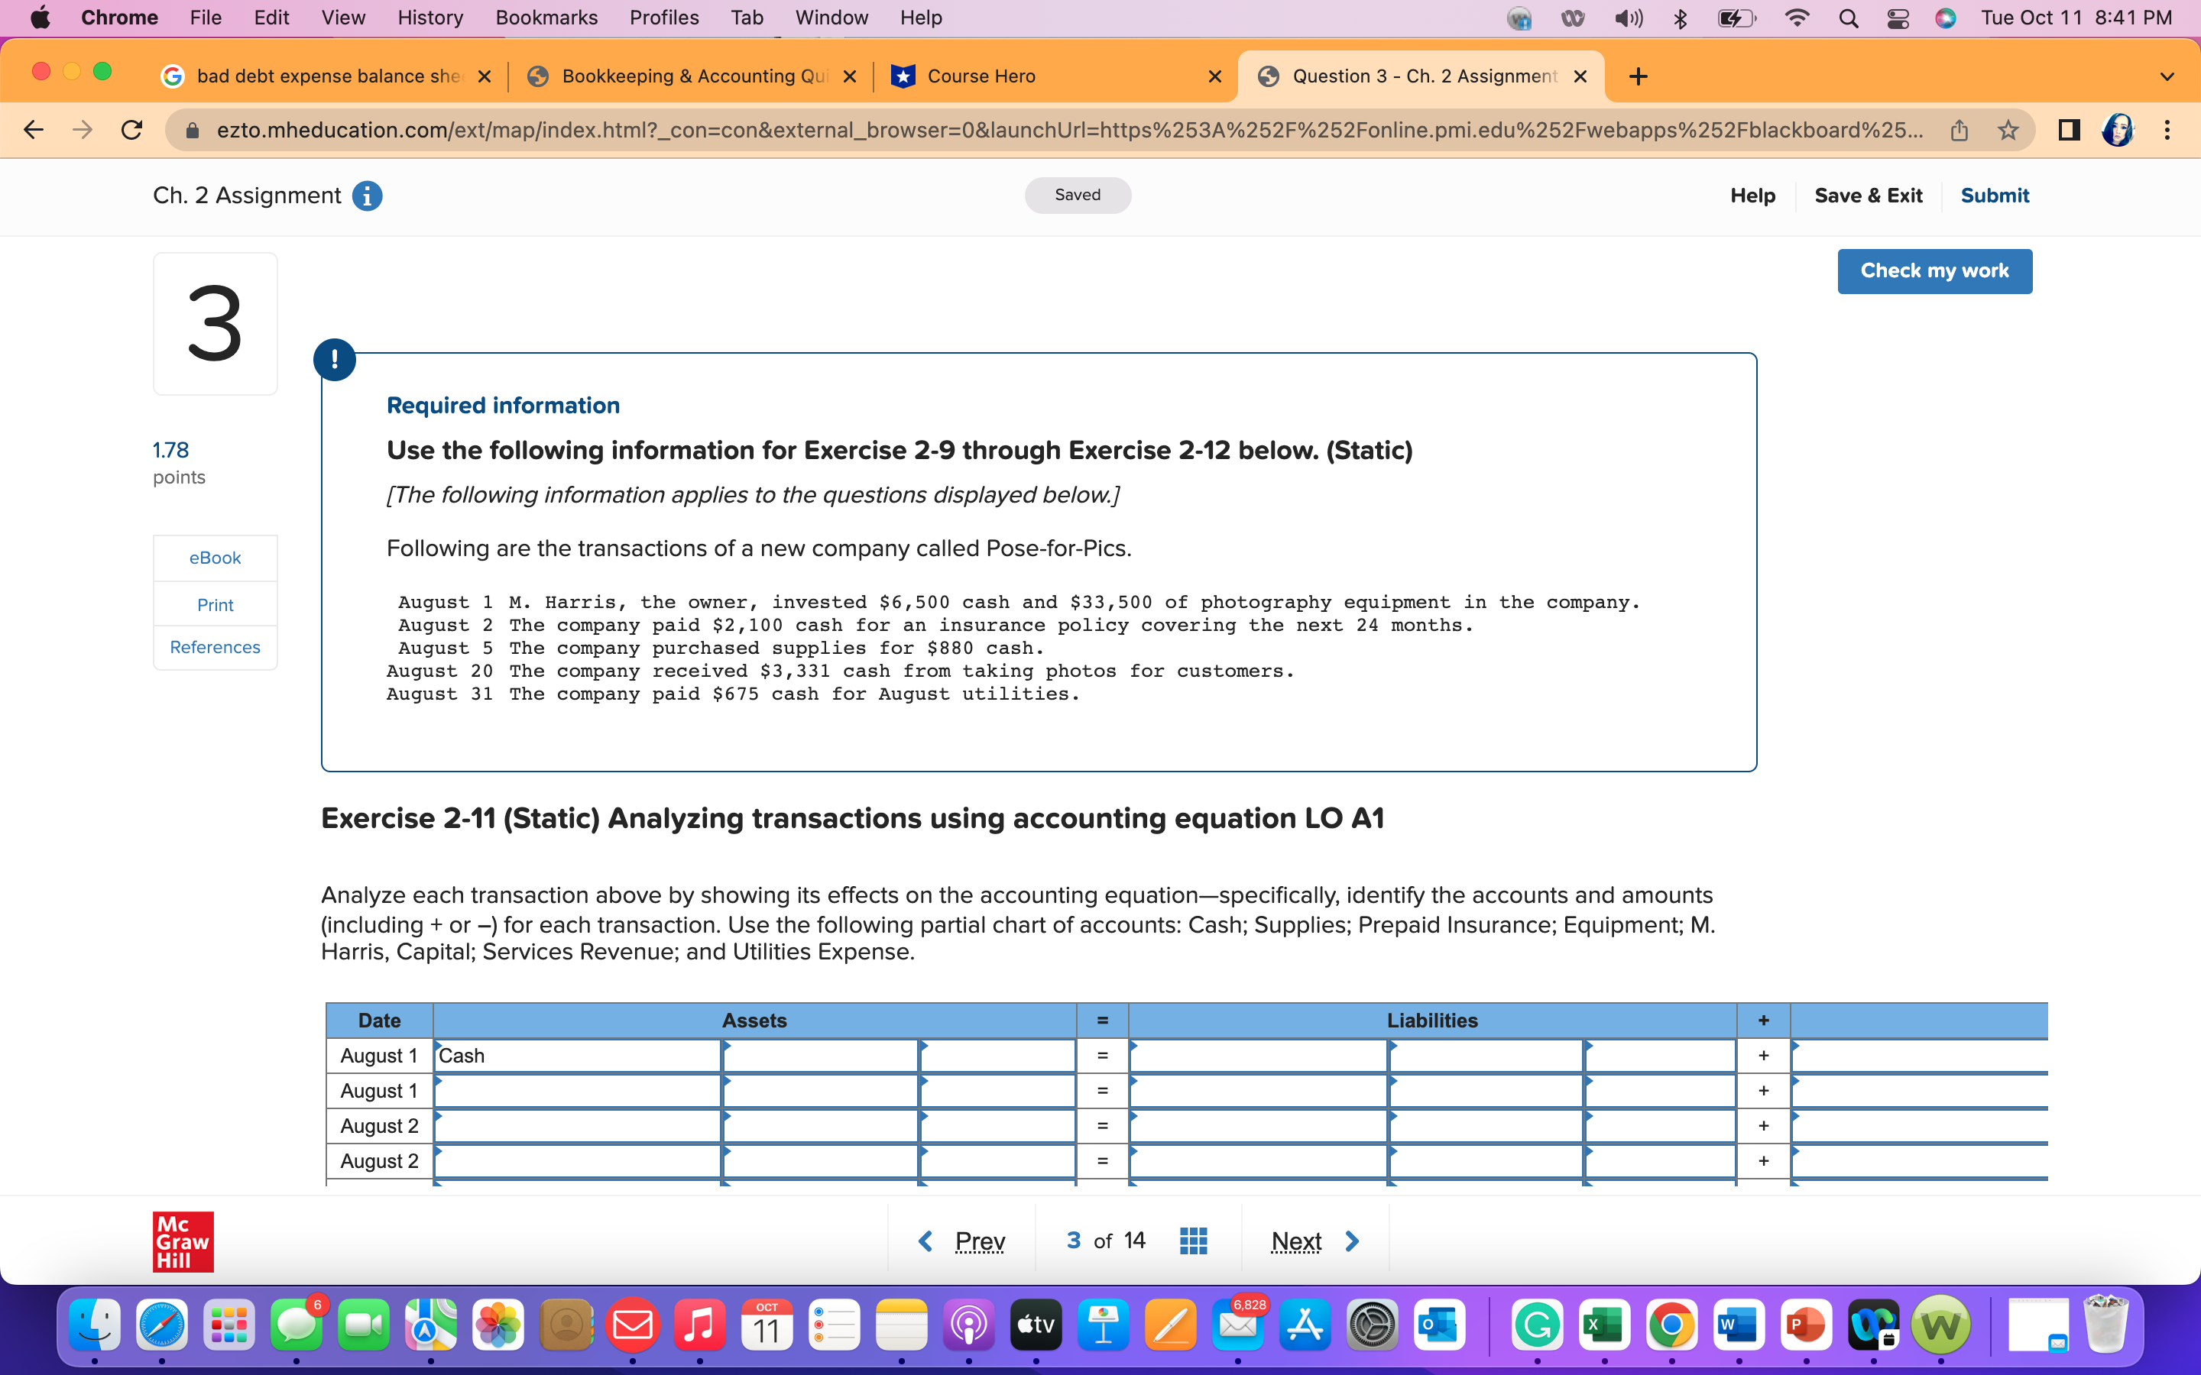Viewport: 2201px width, 1375px height.
Task: Click the Submit link
Action: click(1995, 195)
